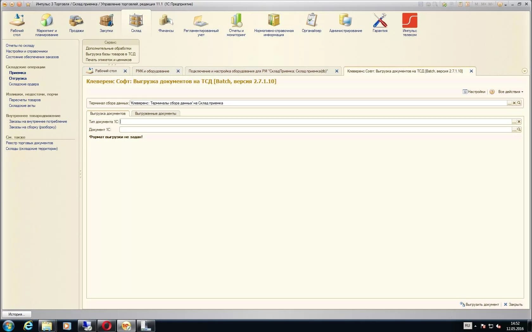Open Пересчеты товаров link
This screenshot has width=532, height=332.
[x=25, y=100]
